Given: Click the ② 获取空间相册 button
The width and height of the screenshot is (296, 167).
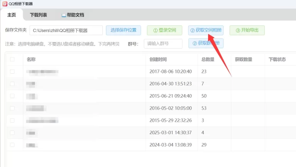Looking at the screenshot, I should [x=206, y=30].
